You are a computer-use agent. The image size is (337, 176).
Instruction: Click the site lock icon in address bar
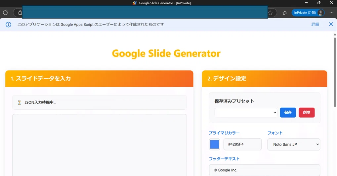click(x=20, y=13)
